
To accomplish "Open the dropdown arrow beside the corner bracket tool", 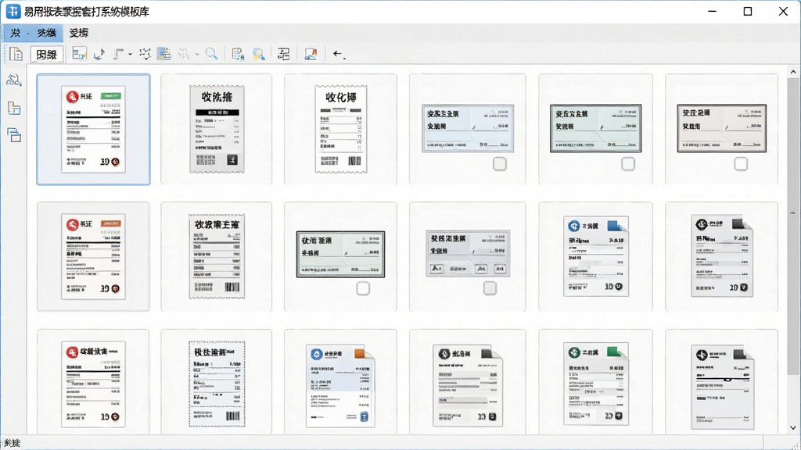I will point(131,54).
